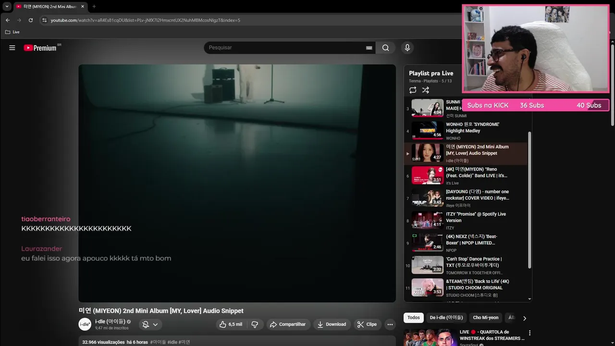Select De i-dle (아이들) filter chip

(446, 318)
